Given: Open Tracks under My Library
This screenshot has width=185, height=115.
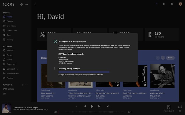Looking at the screenshot, I should click(x=8, y=60).
